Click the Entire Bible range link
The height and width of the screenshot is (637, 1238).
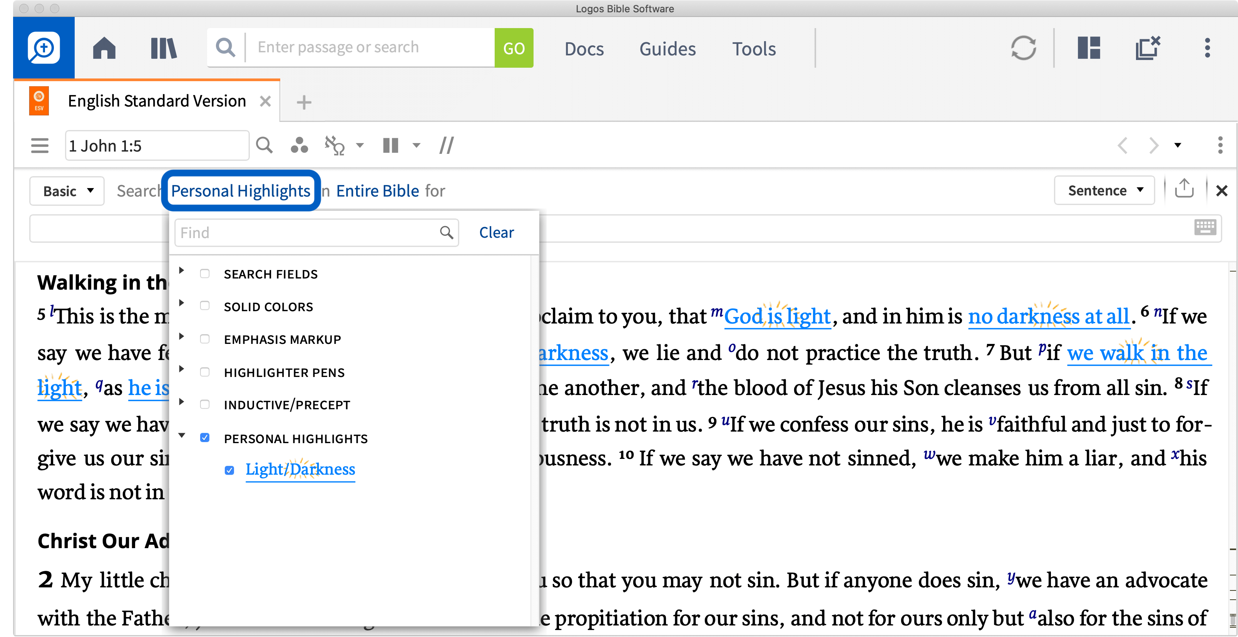pos(378,191)
